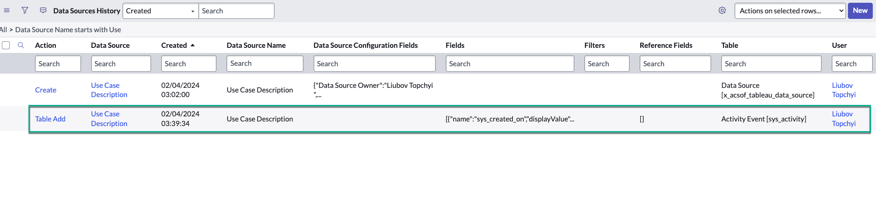Focus the Fields column search box

[510, 63]
